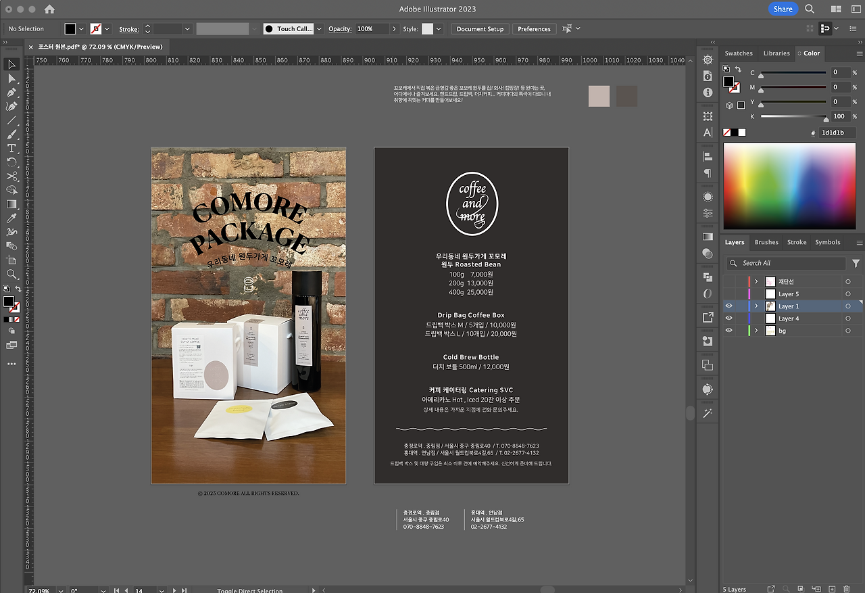
Task: Click the K slider in the Color panel
Action: click(793, 116)
